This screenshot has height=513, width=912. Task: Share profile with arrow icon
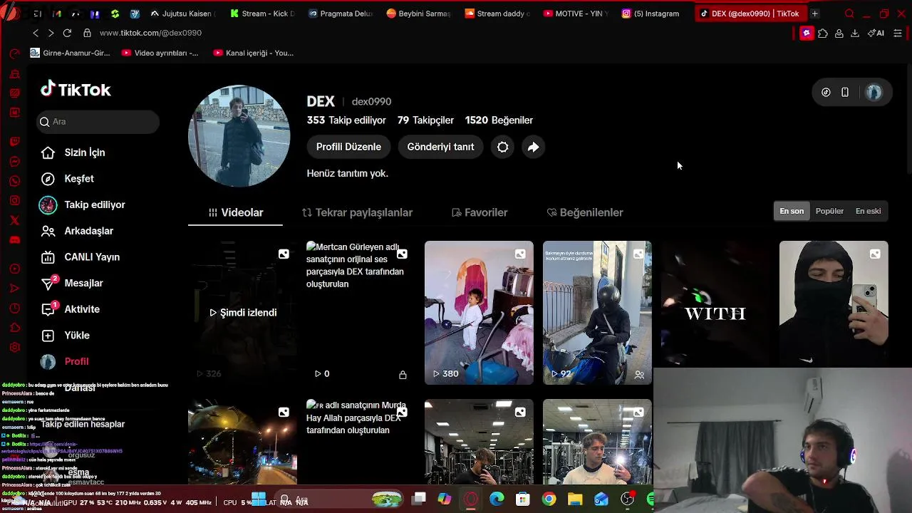533,147
